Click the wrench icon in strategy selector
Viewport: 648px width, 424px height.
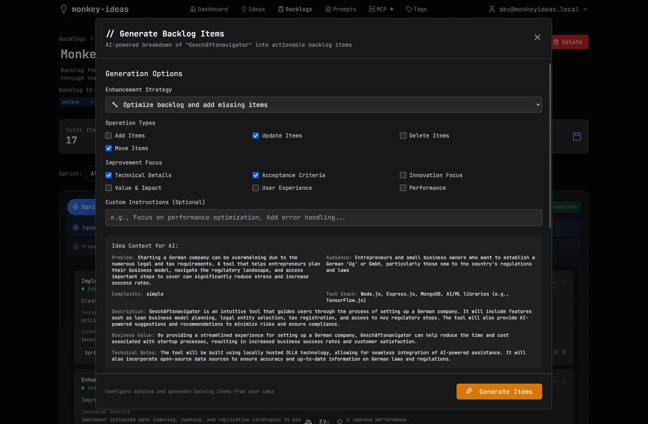pyautogui.click(x=115, y=105)
